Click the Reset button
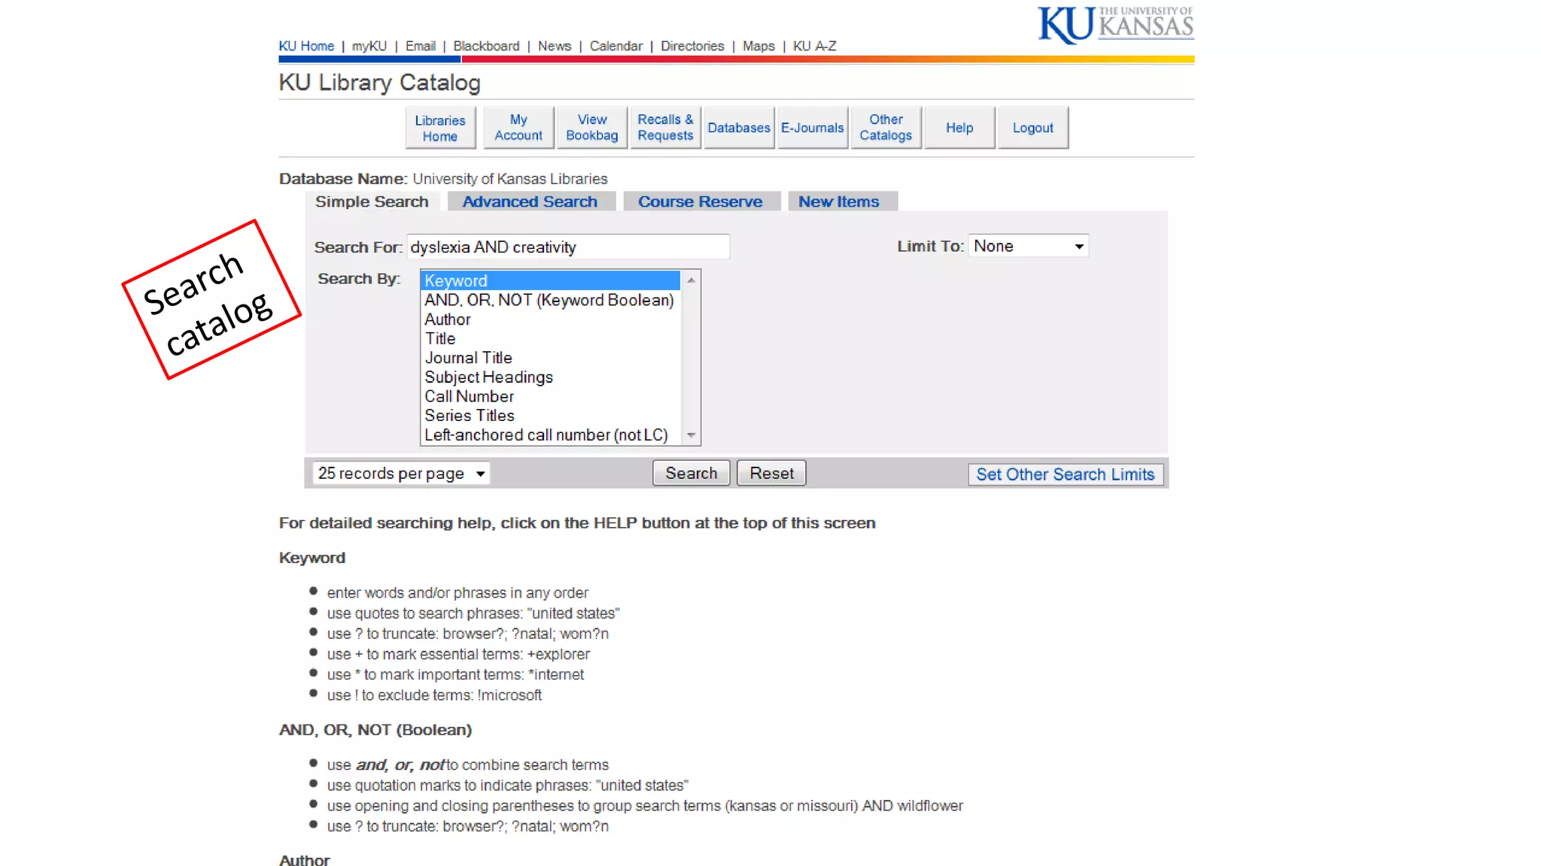Viewport: 1541px width, 866px height. click(x=770, y=474)
